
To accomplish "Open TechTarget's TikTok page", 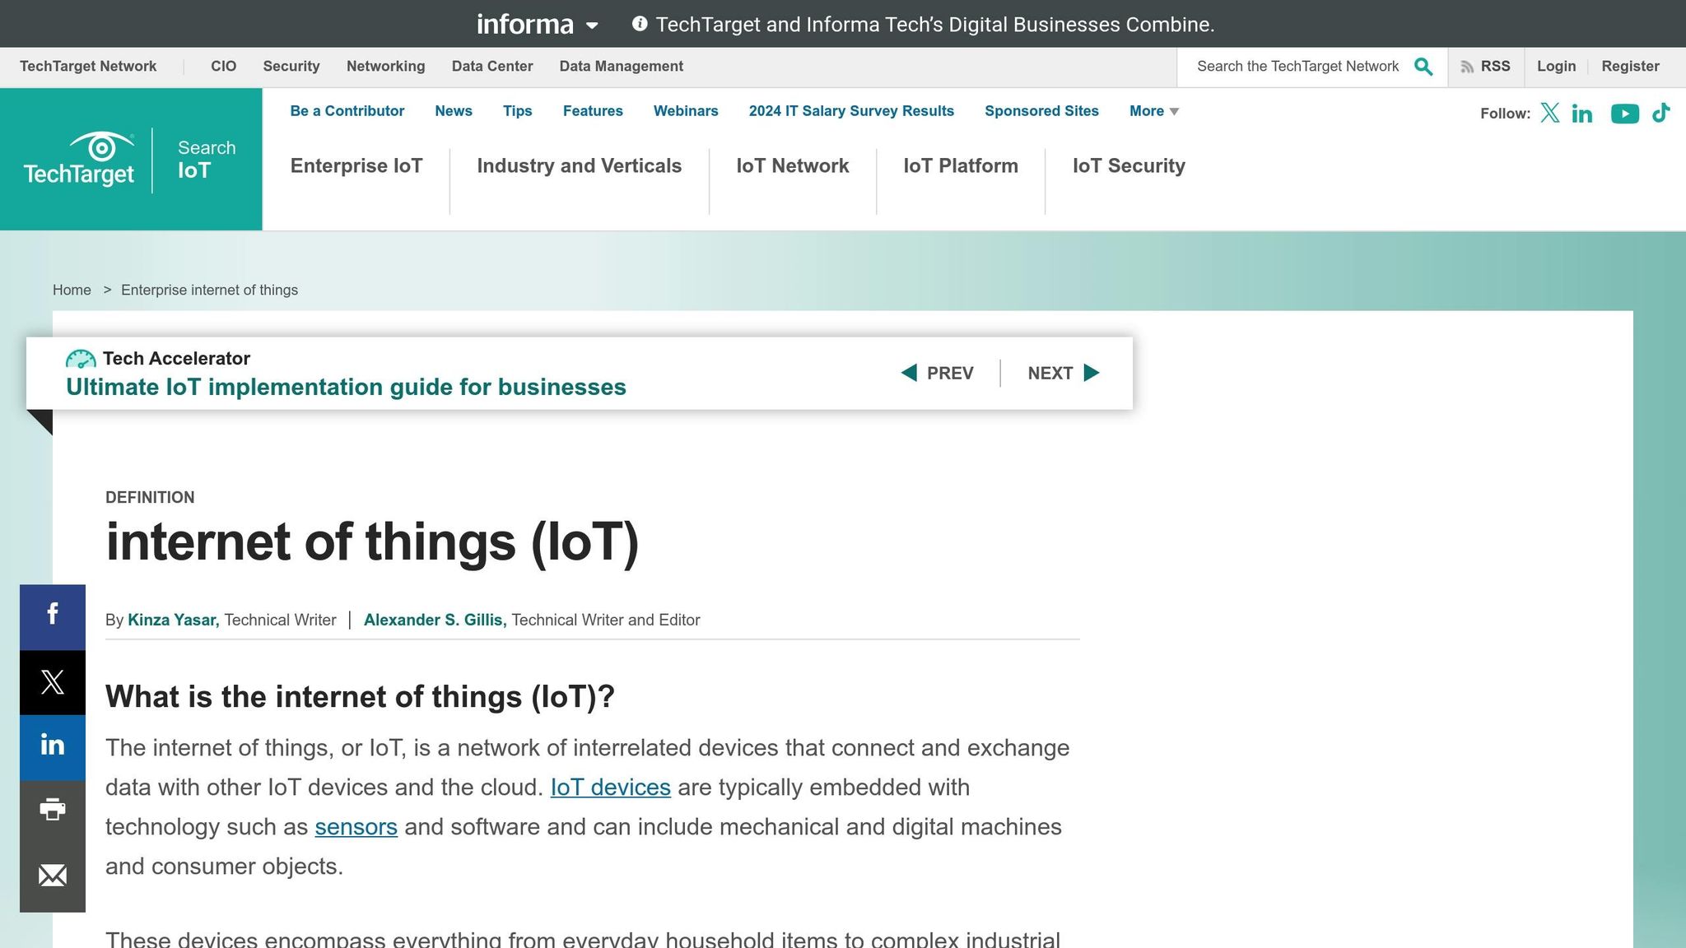I will pos(1661,114).
